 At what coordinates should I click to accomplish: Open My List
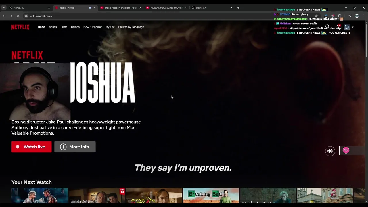(110, 27)
